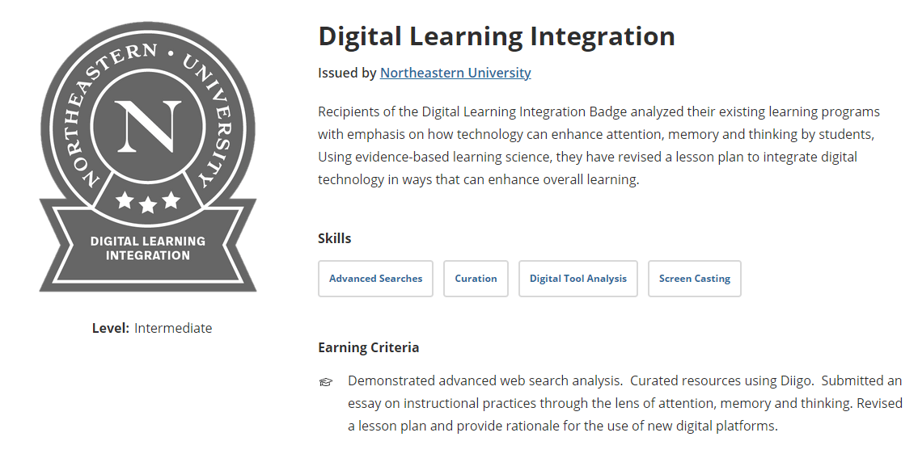Click the left star on the badge
This screenshot has width=918, height=458.
125,200
